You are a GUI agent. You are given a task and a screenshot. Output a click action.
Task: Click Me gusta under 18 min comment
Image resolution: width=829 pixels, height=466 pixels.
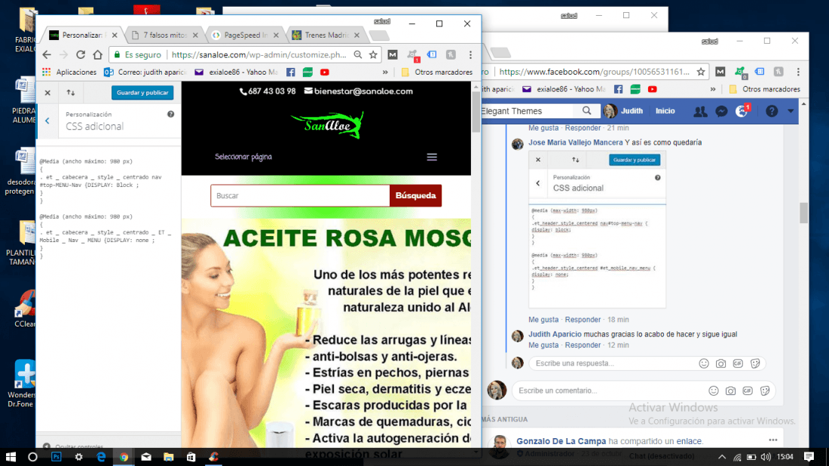(543, 320)
